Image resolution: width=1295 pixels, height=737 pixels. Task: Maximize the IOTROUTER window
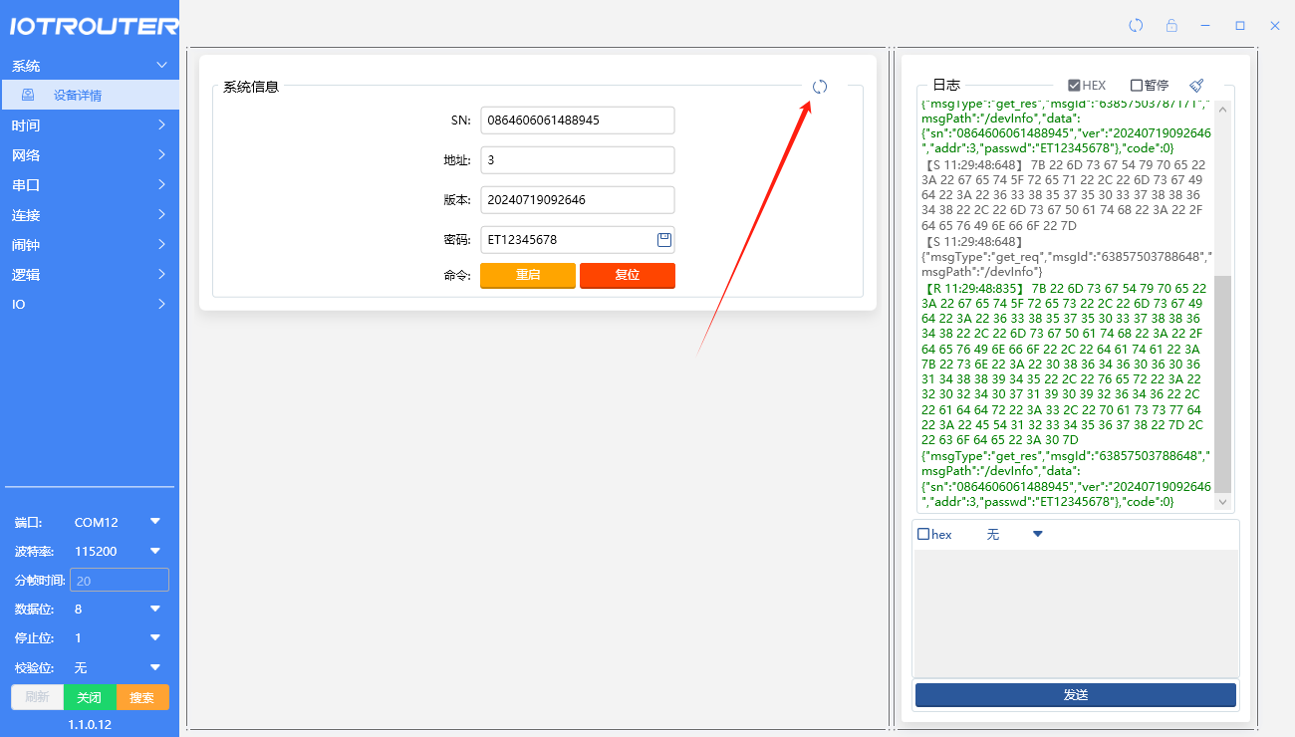1240,26
